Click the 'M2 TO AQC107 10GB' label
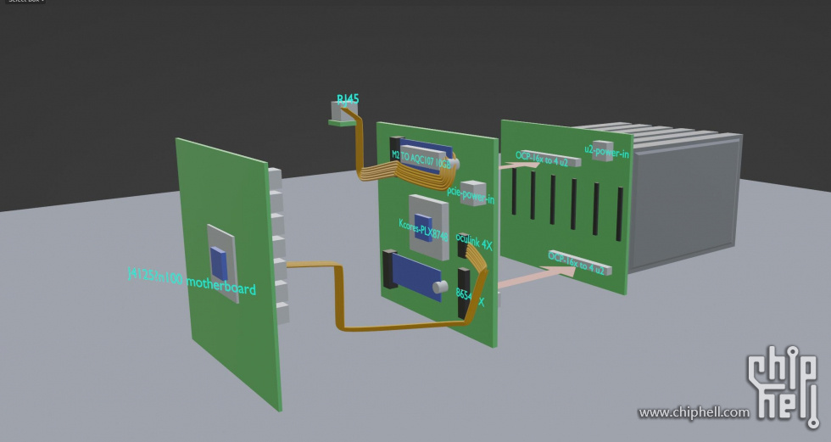Image resolution: width=831 pixels, height=442 pixels. click(x=421, y=159)
